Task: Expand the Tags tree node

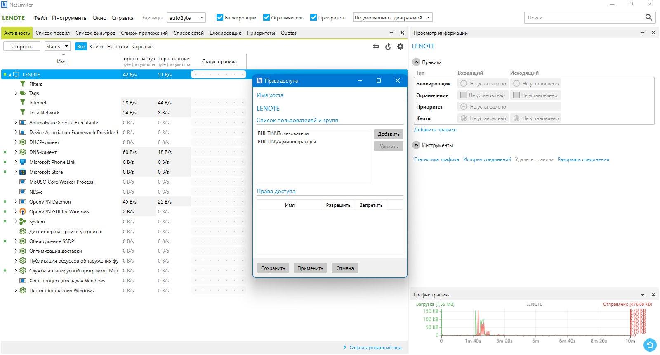Action: pyautogui.click(x=16, y=93)
